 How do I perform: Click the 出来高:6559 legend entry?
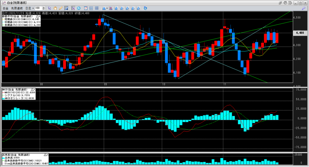coord(11,158)
